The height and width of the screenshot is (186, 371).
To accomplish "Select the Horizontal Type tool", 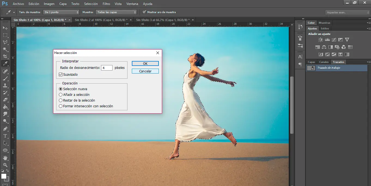I will pos(5,136).
